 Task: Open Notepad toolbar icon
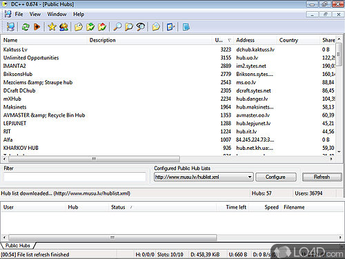click(186, 27)
